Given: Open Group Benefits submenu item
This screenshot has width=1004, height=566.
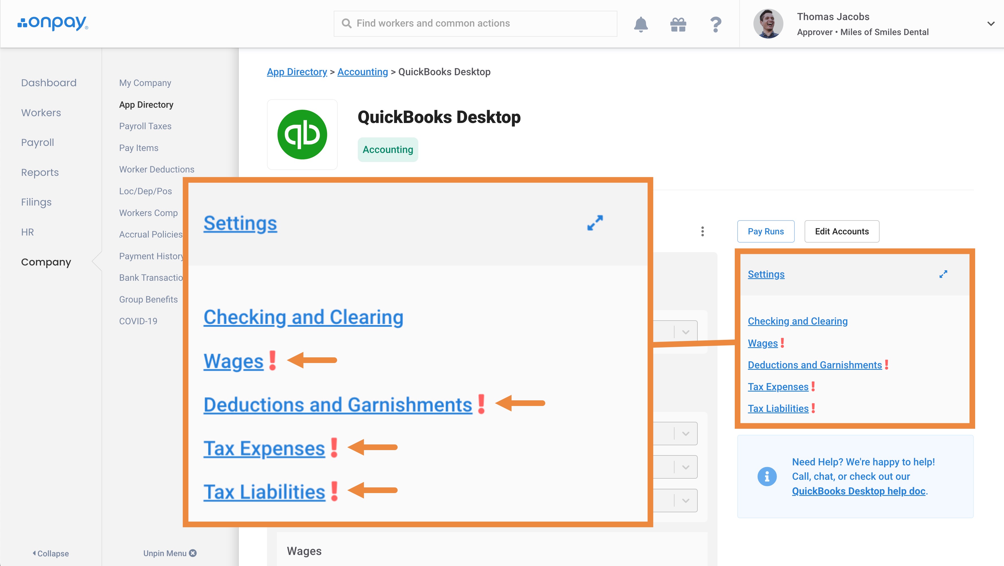Looking at the screenshot, I should click(x=148, y=300).
